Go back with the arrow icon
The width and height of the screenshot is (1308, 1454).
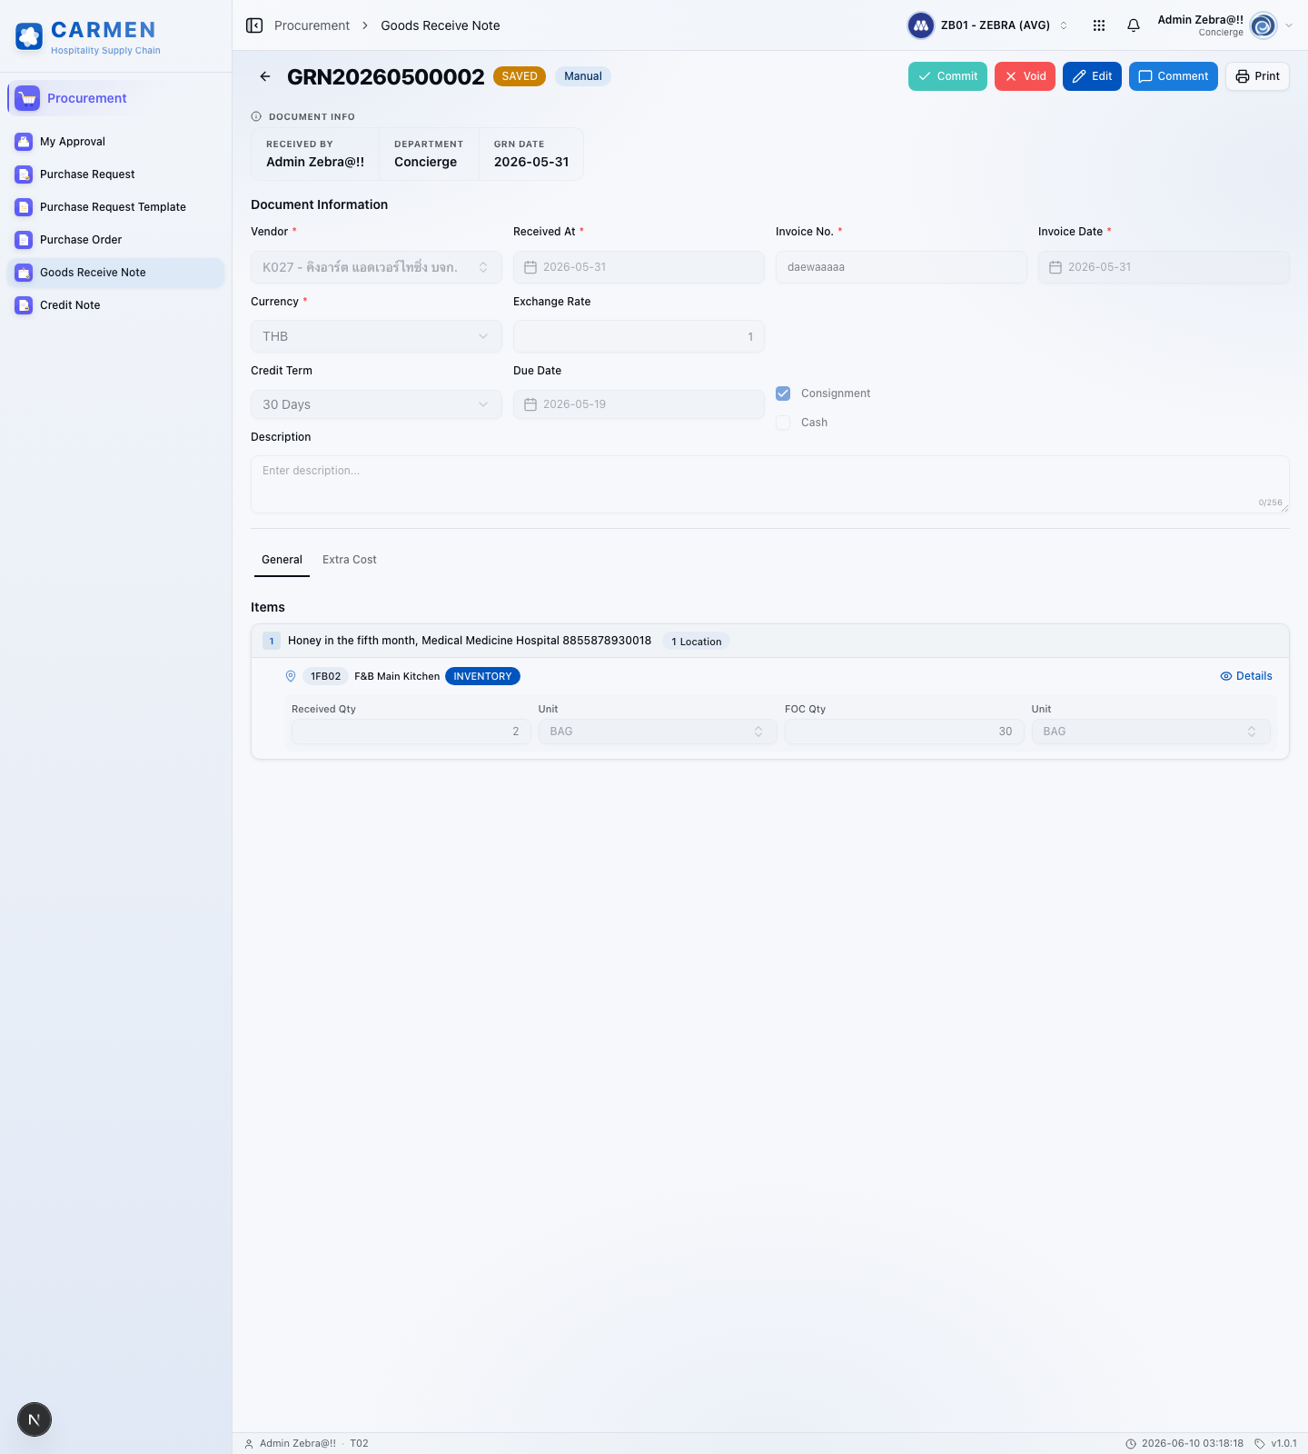[x=265, y=76]
